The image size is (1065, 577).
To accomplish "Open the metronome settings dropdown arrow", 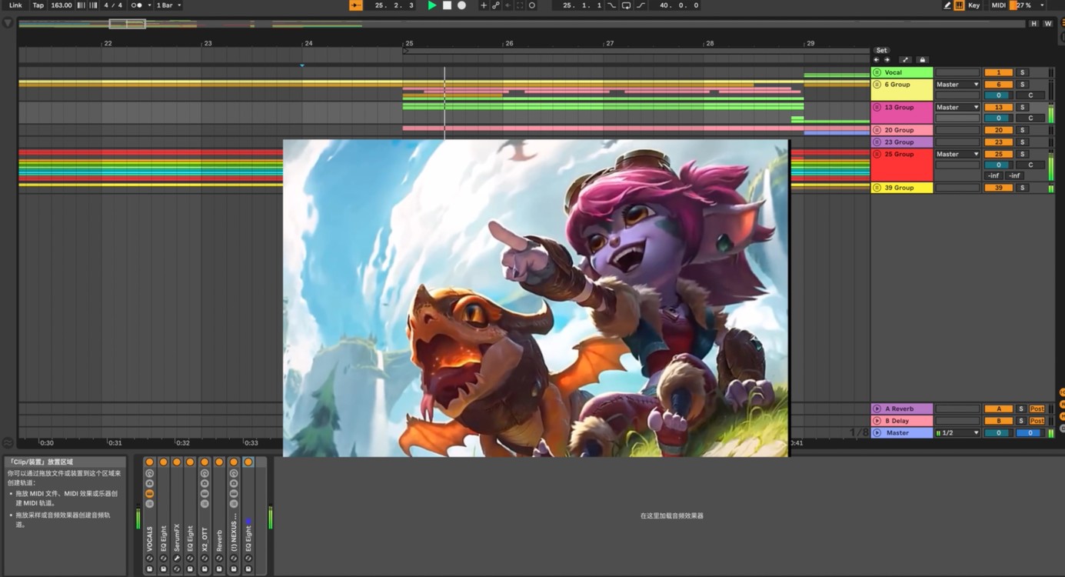I will tap(149, 5).
